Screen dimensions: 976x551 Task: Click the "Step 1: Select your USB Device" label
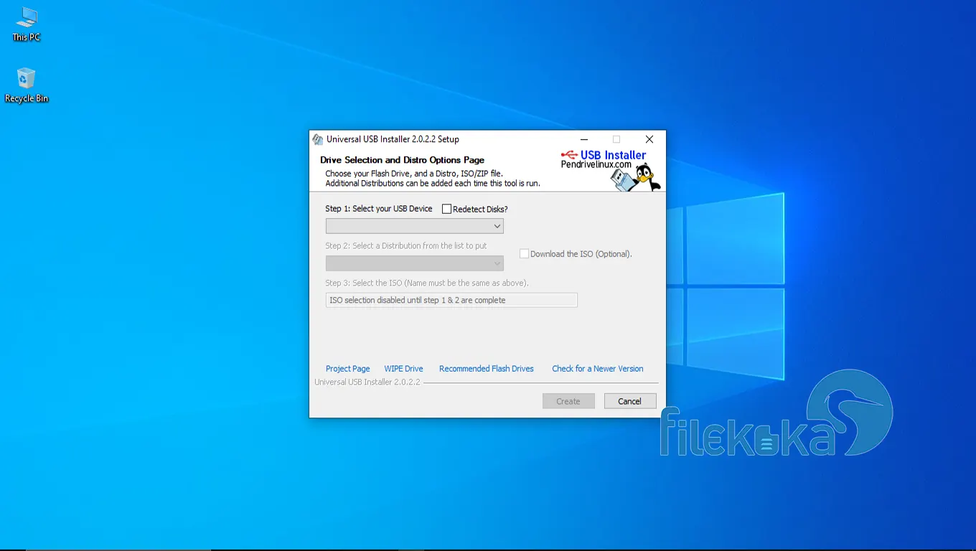(x=379, y=209)
